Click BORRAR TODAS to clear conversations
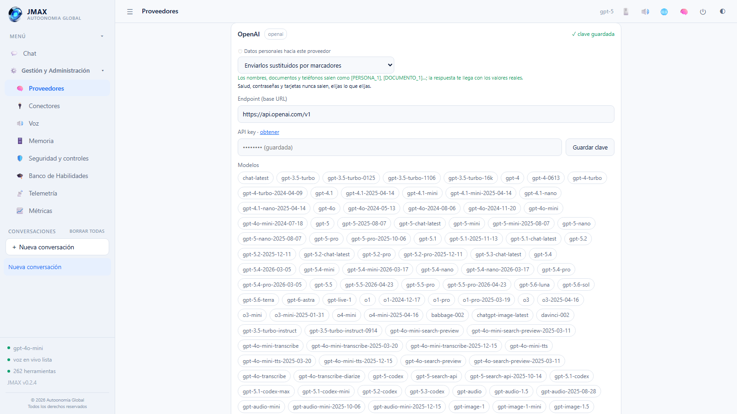This screenshot has height=414, width=737. [87, 231]
